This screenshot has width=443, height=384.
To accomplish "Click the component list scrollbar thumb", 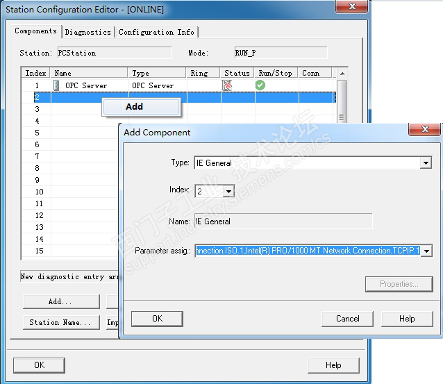I will (x=342, y=101).
